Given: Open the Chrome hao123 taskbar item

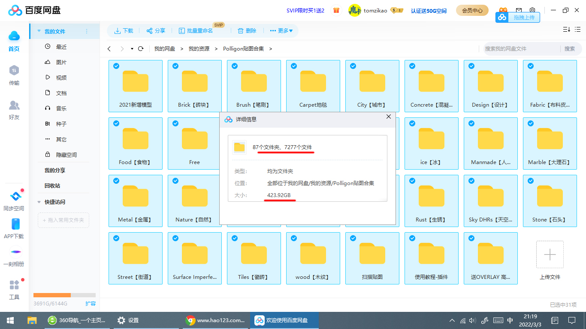Looking at the screenshot, I should click(215, 320).
